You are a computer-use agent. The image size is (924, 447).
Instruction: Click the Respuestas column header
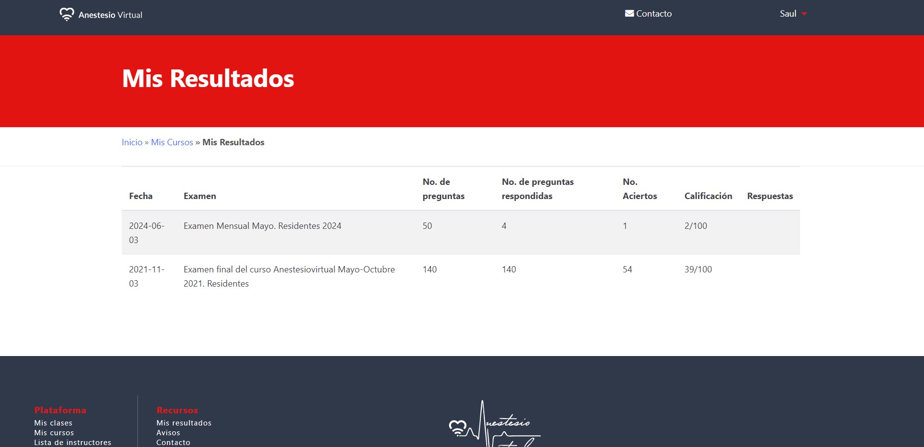point(769,196)
